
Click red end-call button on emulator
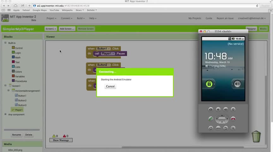pyautogui.click(x=233, y=119)
